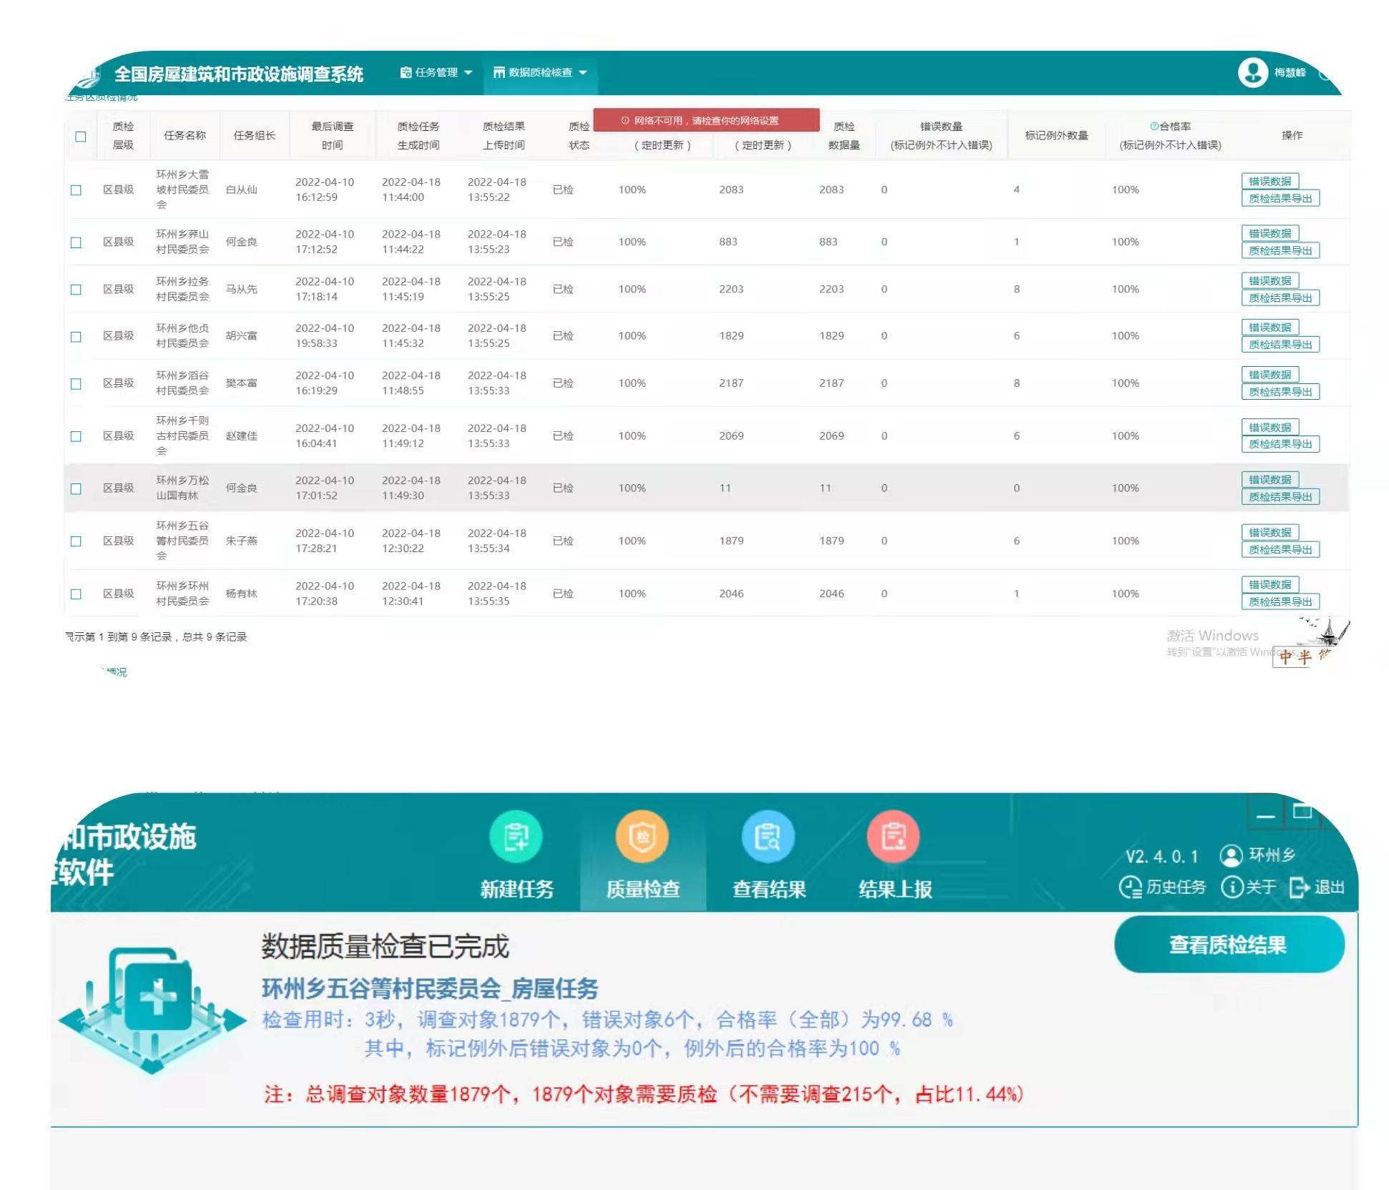Image resolution: width=1389 pixels, height=1190 pixels.
Task: Check the 环州乡万松山国有林 row checkbox
Action: [76, 488]
